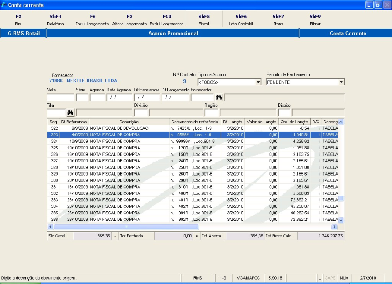Select row 330 in the table

(x=131, y=180)
